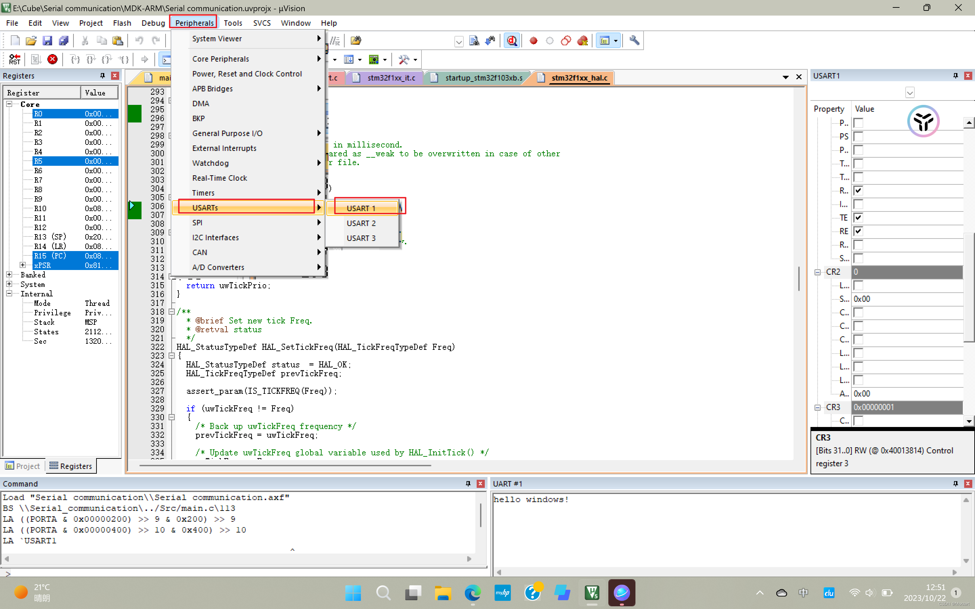Collapse the Internal register group
975x609 pixels.
point(9,293)
